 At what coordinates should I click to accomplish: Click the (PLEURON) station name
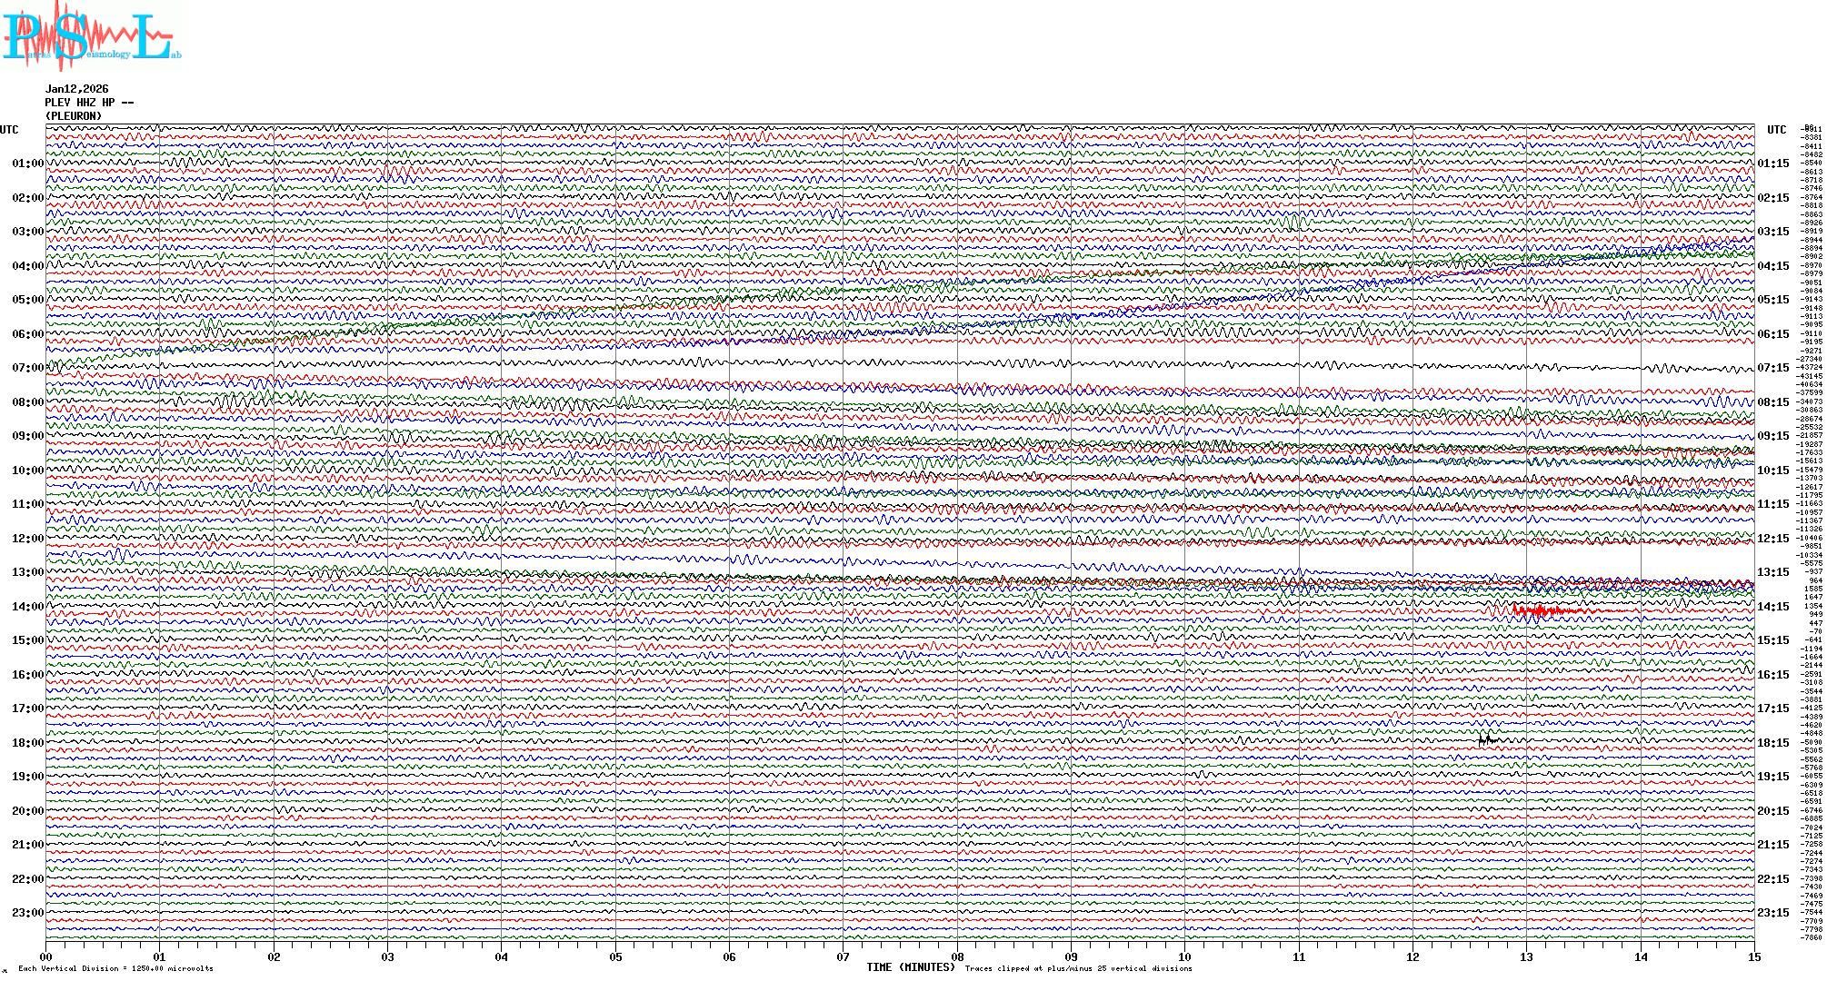[x=74, y=116]
